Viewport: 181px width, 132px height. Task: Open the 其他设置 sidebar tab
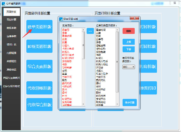(x=11, y=70)
